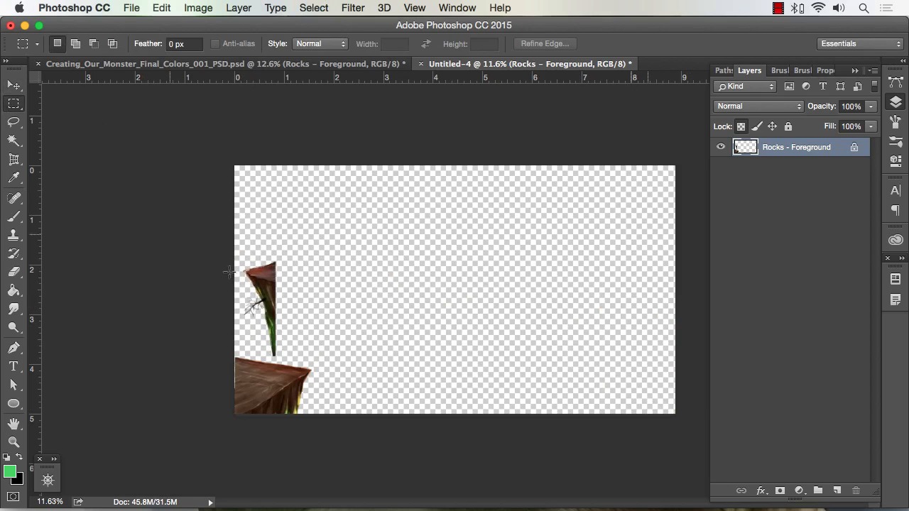
Task: Click the Refine Edge button
Action: [x=545, y=44]
